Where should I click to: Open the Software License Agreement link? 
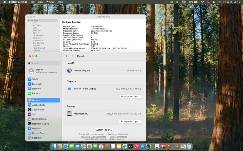coord(91,134)
